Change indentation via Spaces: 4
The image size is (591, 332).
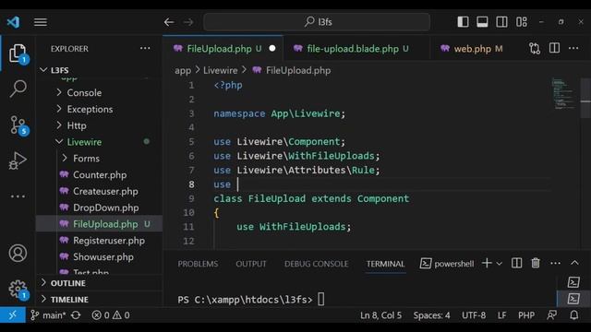point(431,315)
